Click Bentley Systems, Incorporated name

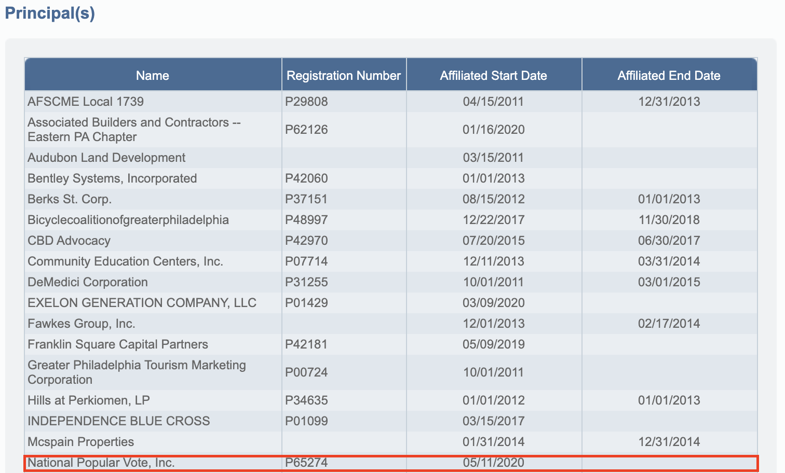point(112,178)
